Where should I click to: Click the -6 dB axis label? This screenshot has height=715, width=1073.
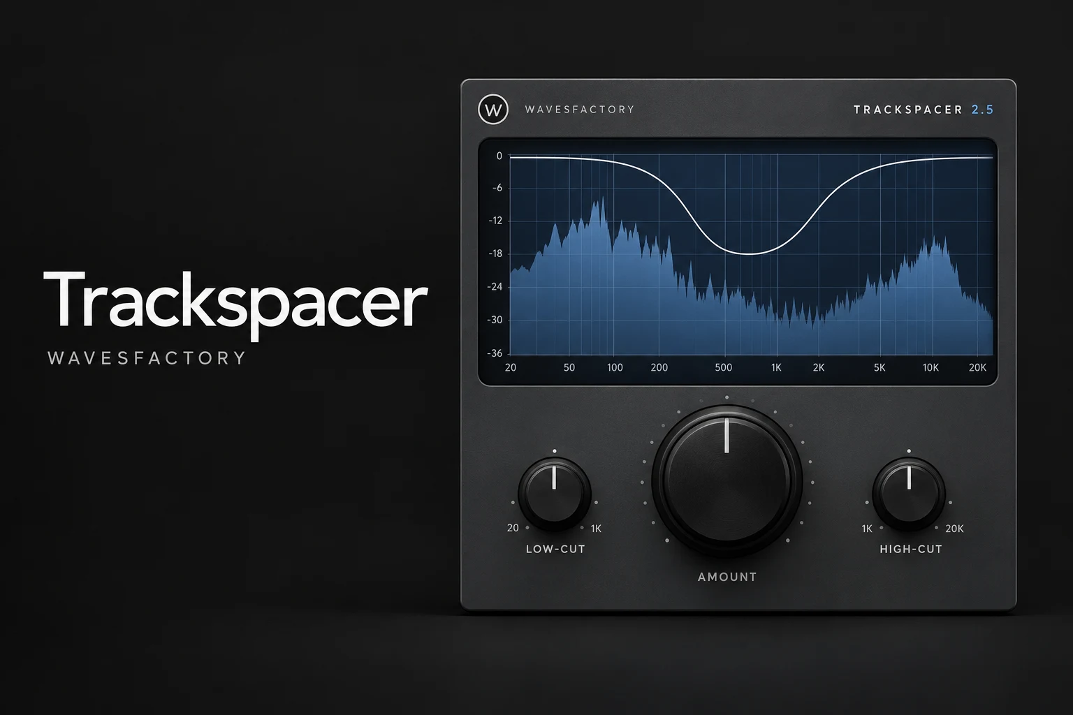[x=497, y=188]
